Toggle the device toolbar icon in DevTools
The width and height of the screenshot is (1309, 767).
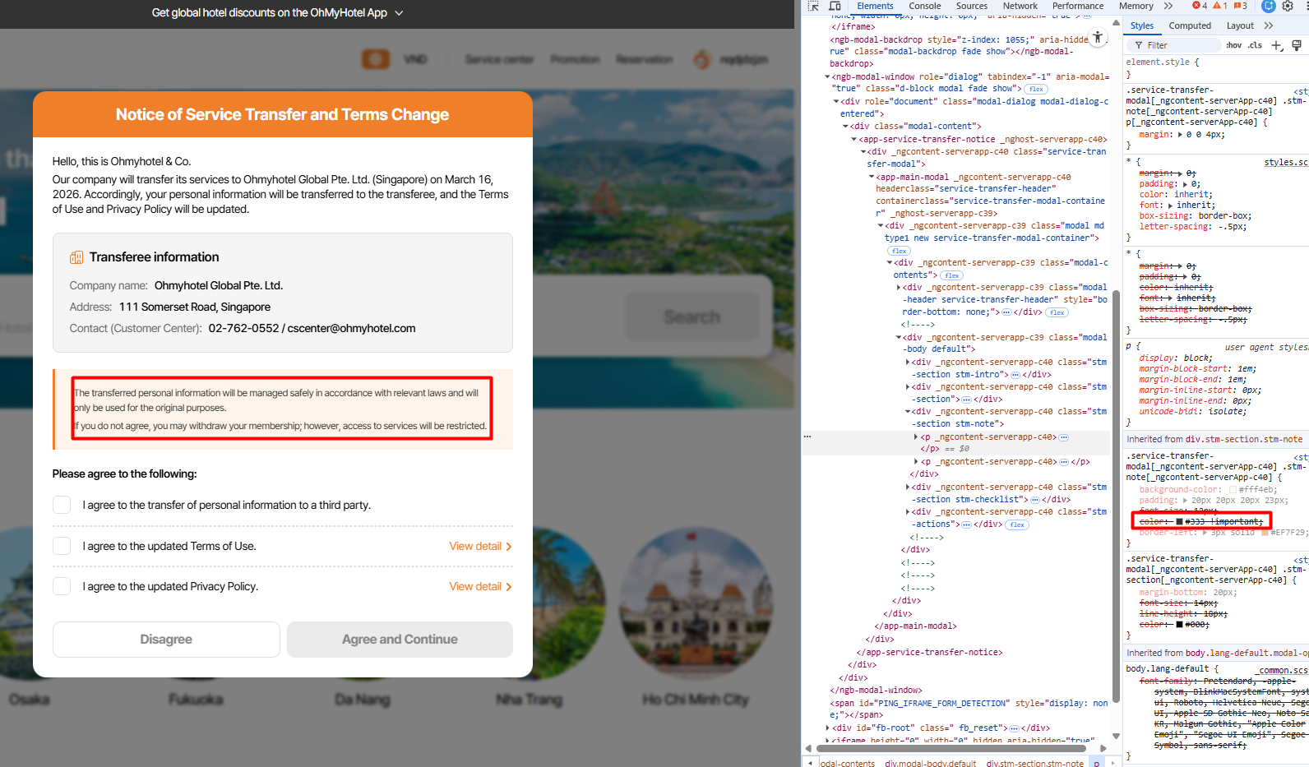835,6
